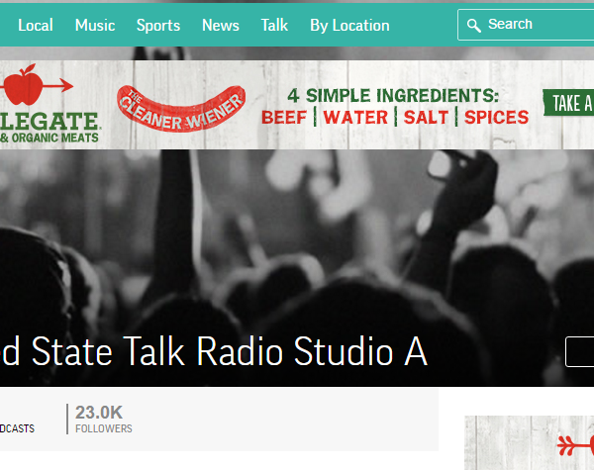Click the crowd concert hero image
The image size is (594, 470).
tap(297, 247)
